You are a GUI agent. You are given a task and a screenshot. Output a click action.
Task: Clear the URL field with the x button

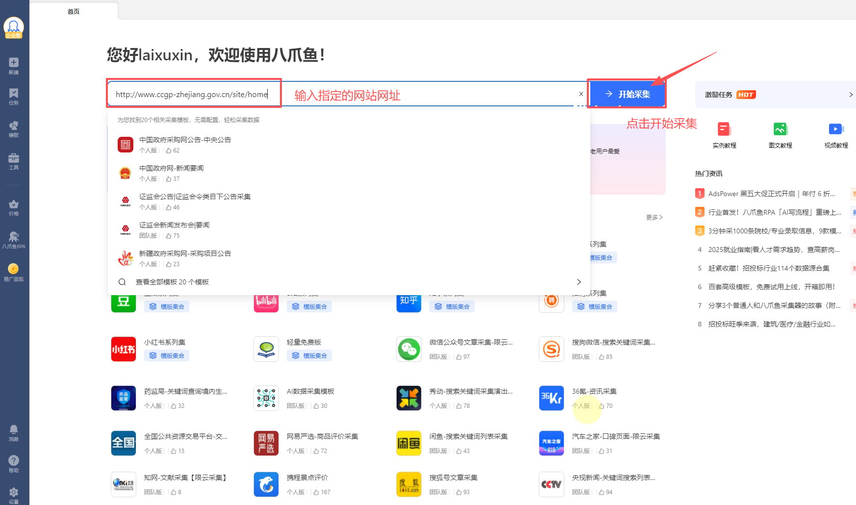click(x=581, y=94)
